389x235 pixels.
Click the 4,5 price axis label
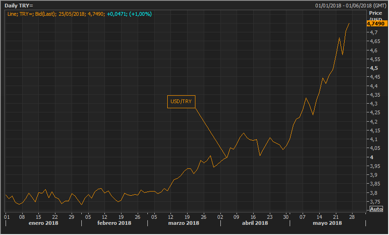click(x=374, y=68)
